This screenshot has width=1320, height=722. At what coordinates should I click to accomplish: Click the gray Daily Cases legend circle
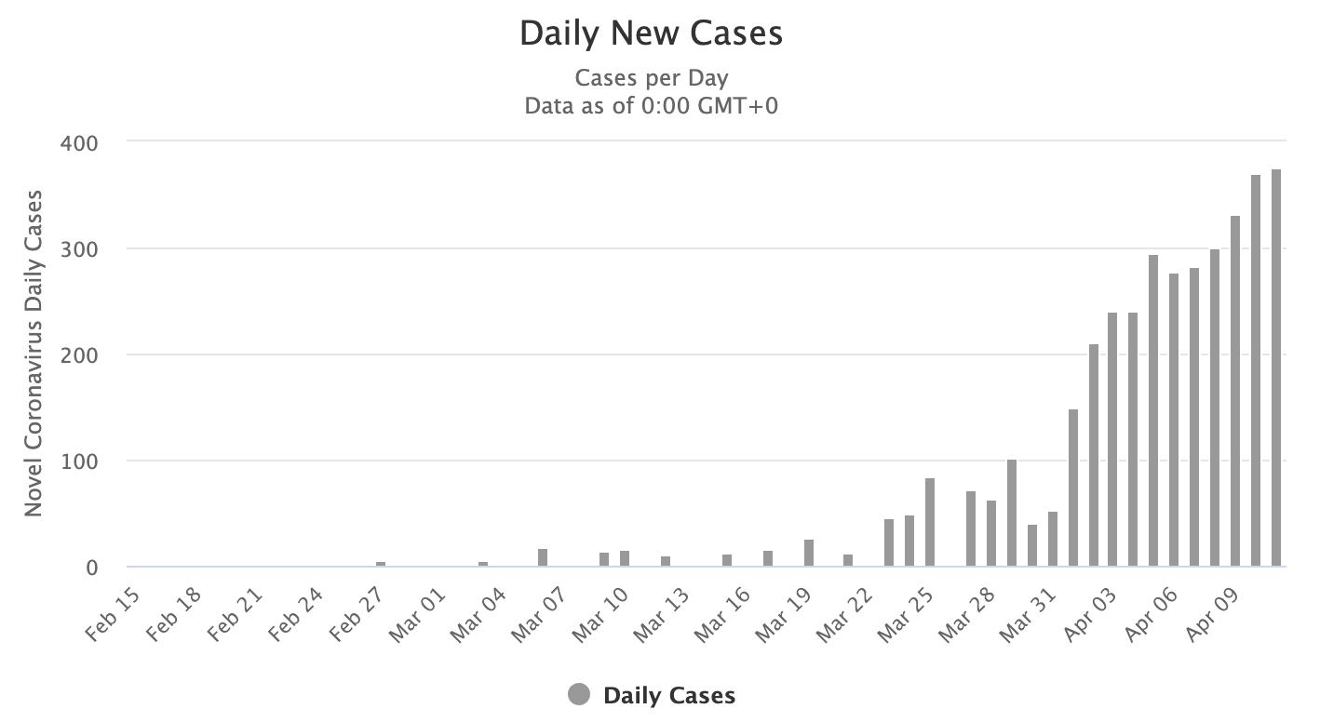point(579,695)
